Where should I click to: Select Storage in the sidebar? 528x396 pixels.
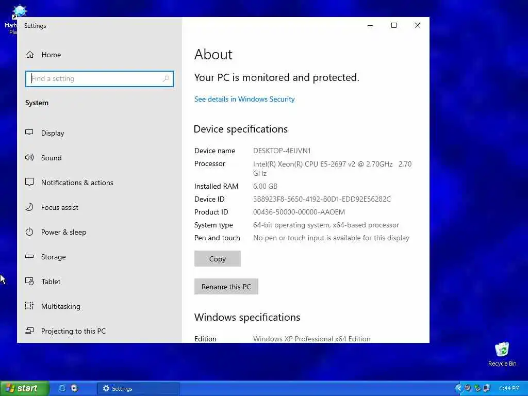46,257
